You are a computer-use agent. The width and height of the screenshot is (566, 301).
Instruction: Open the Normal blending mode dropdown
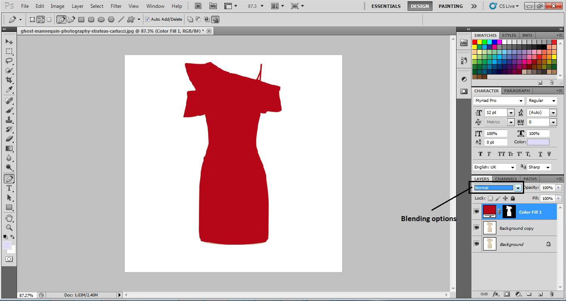[x=518, y=188]
